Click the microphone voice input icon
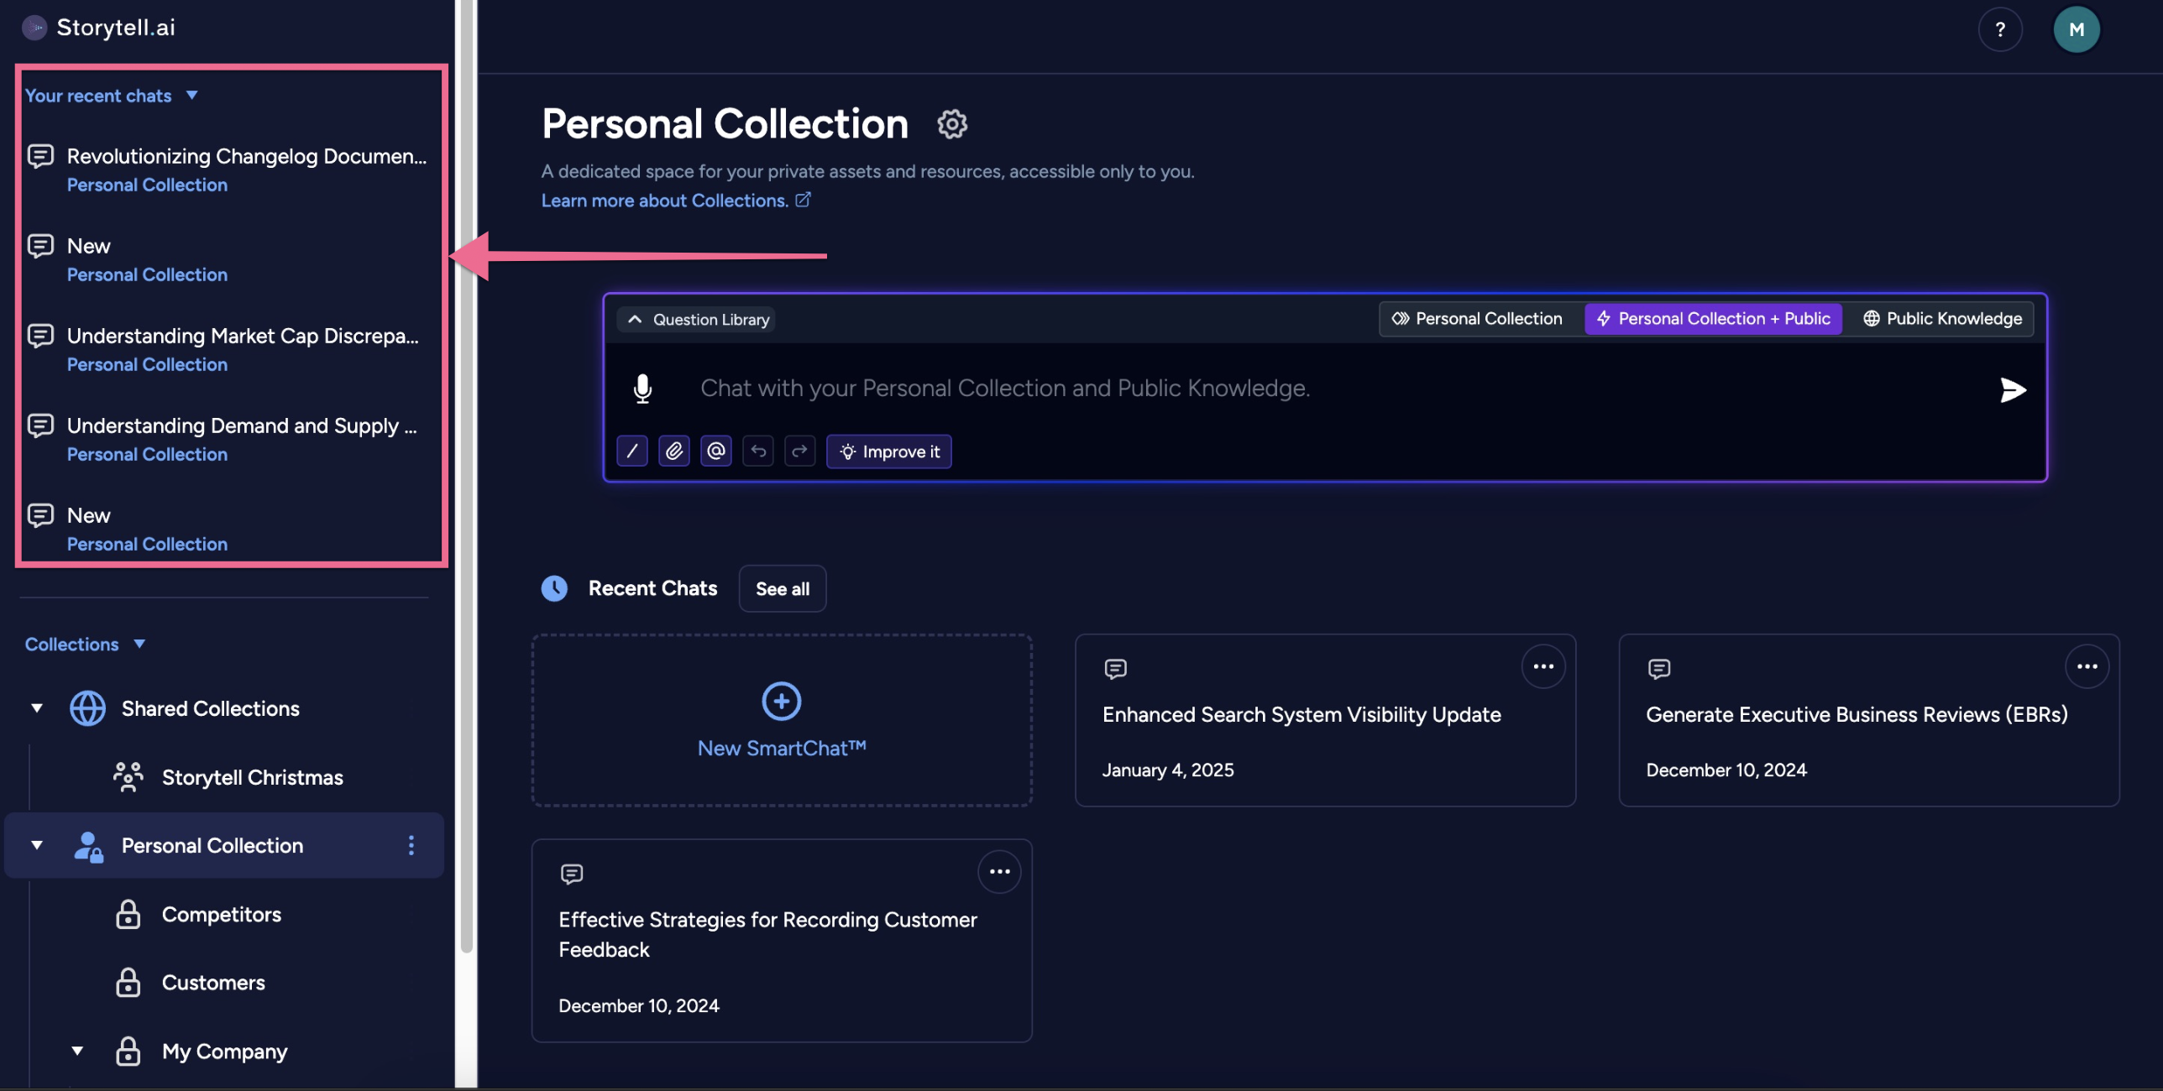2163x1091 pixels. point(642,389)
